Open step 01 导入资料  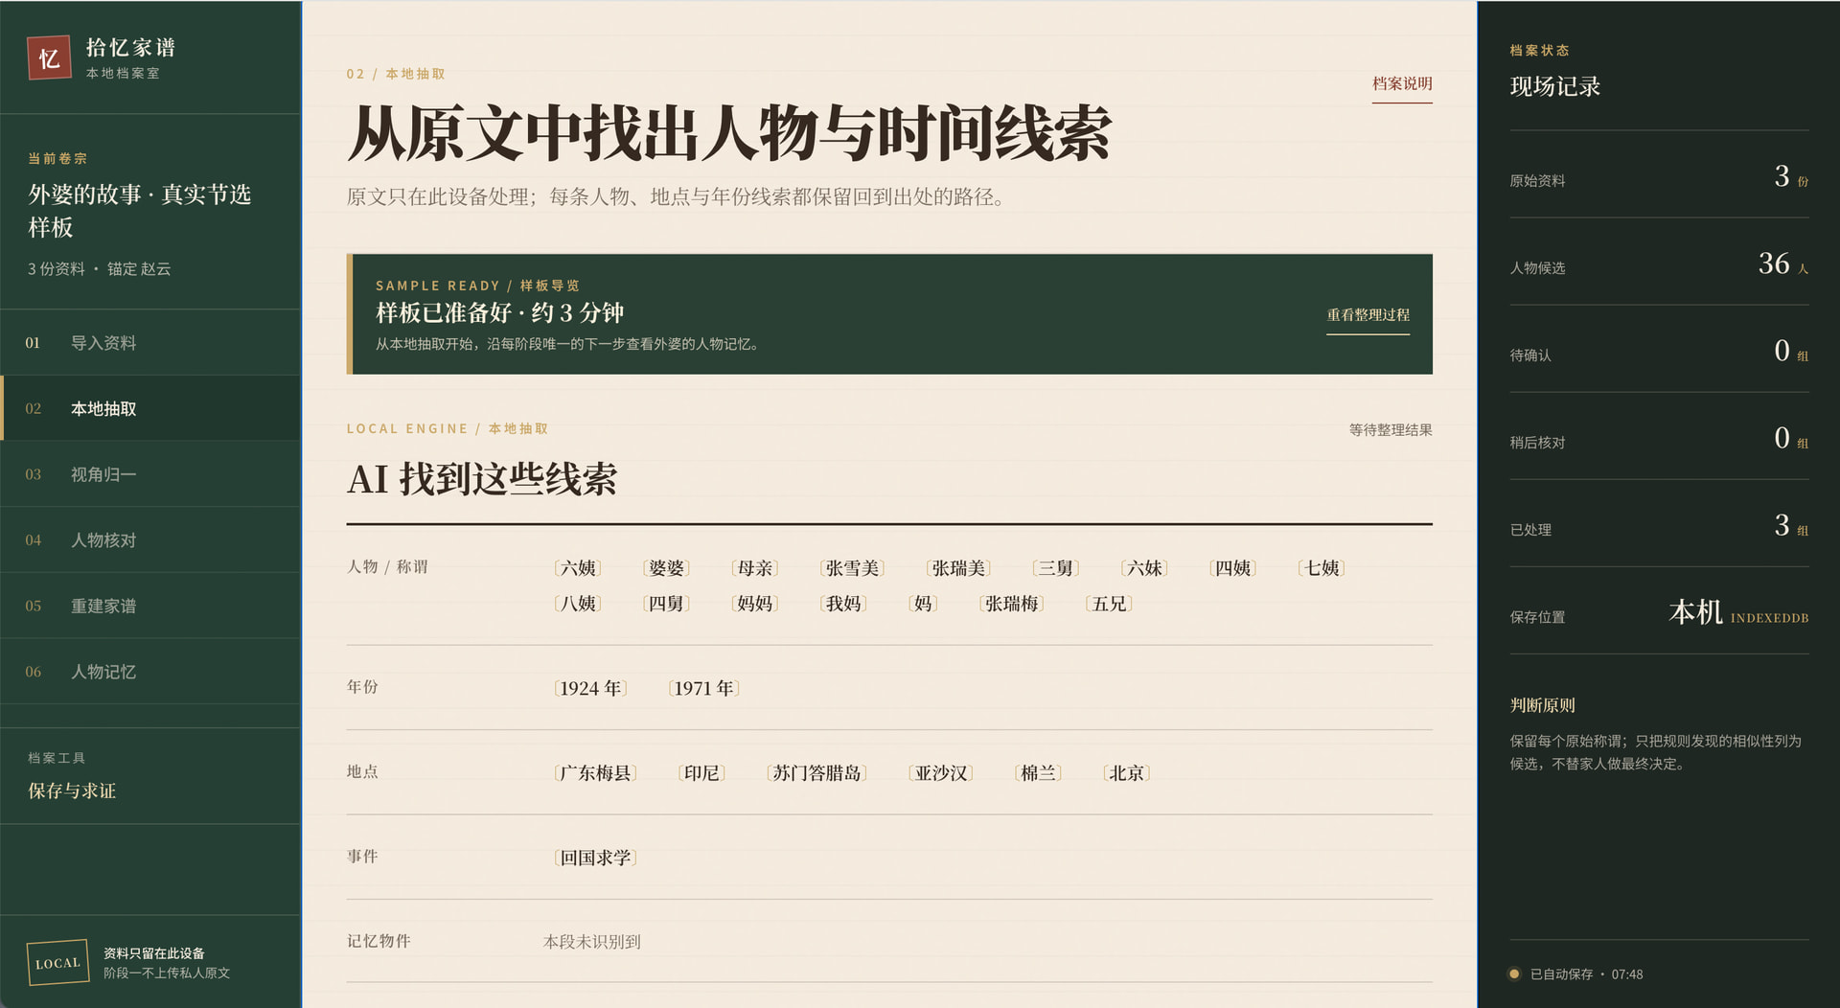click(150, 343)
